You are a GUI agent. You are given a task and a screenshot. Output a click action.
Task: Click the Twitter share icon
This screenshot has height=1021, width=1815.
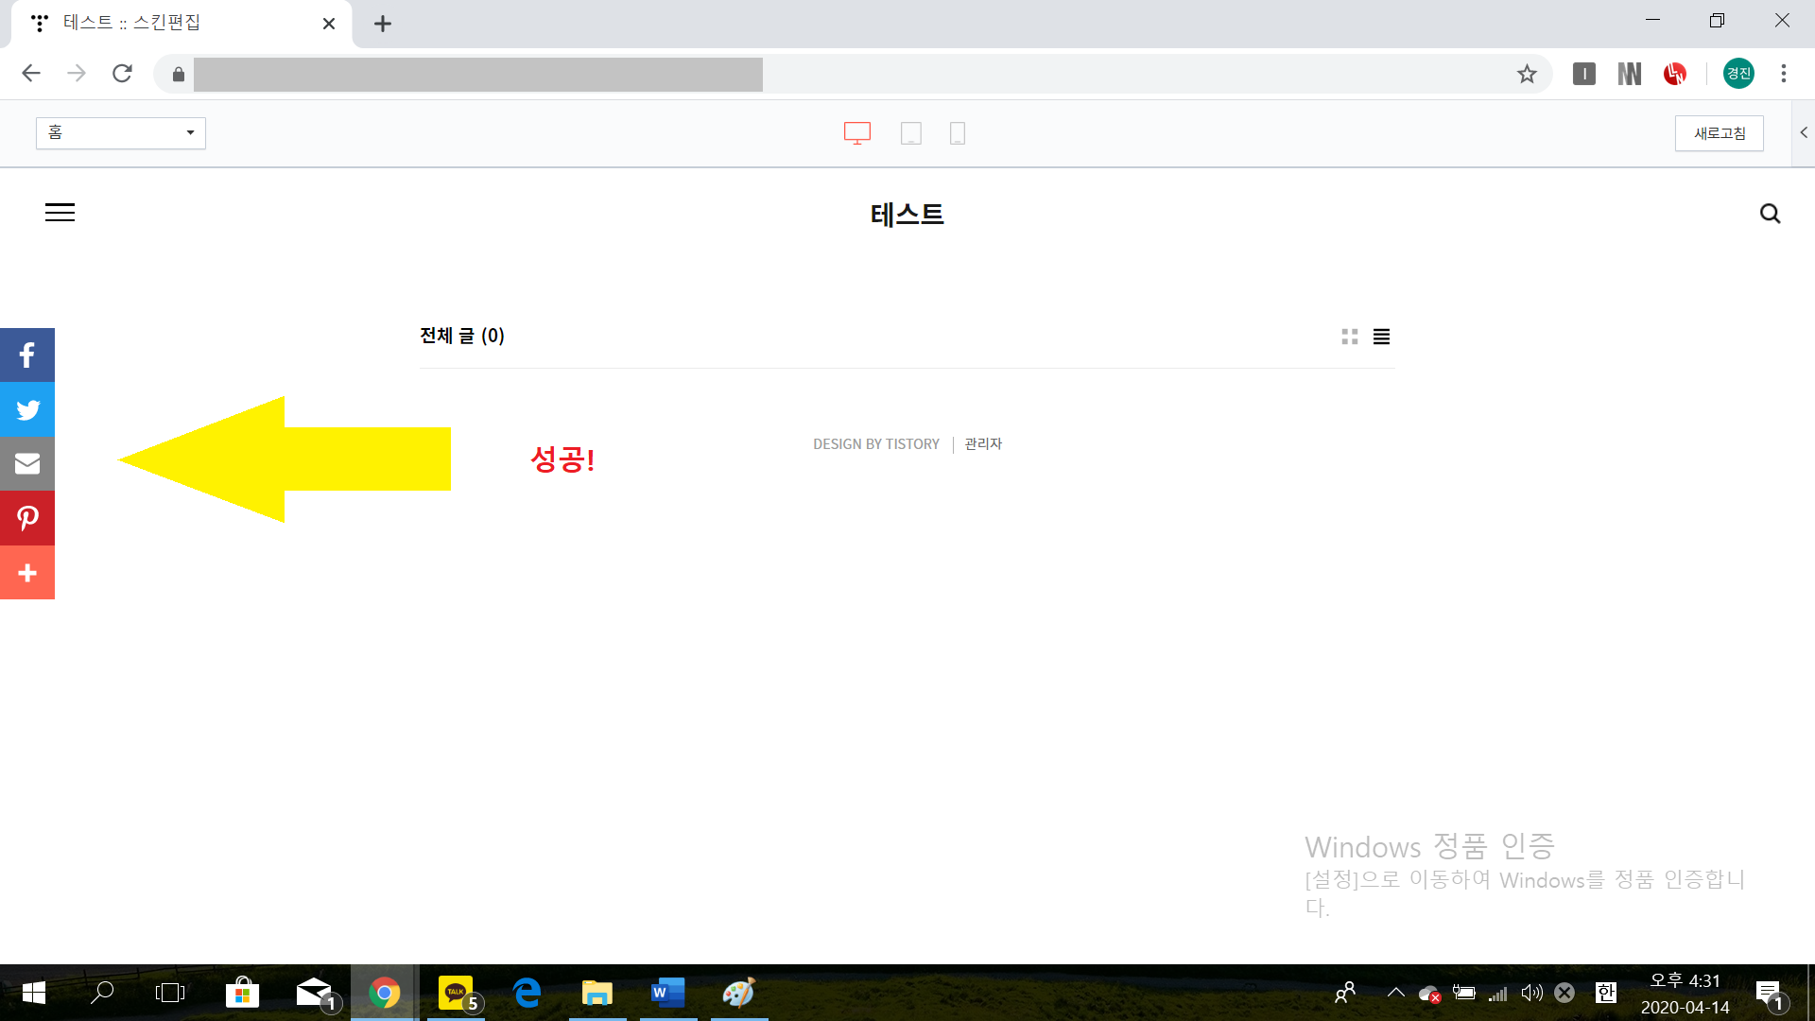(27, 409)
